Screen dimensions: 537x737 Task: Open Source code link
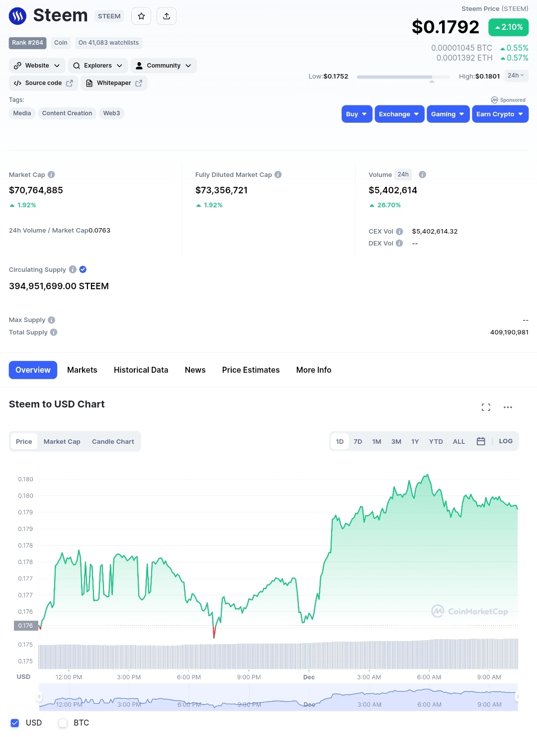(44, 83)
